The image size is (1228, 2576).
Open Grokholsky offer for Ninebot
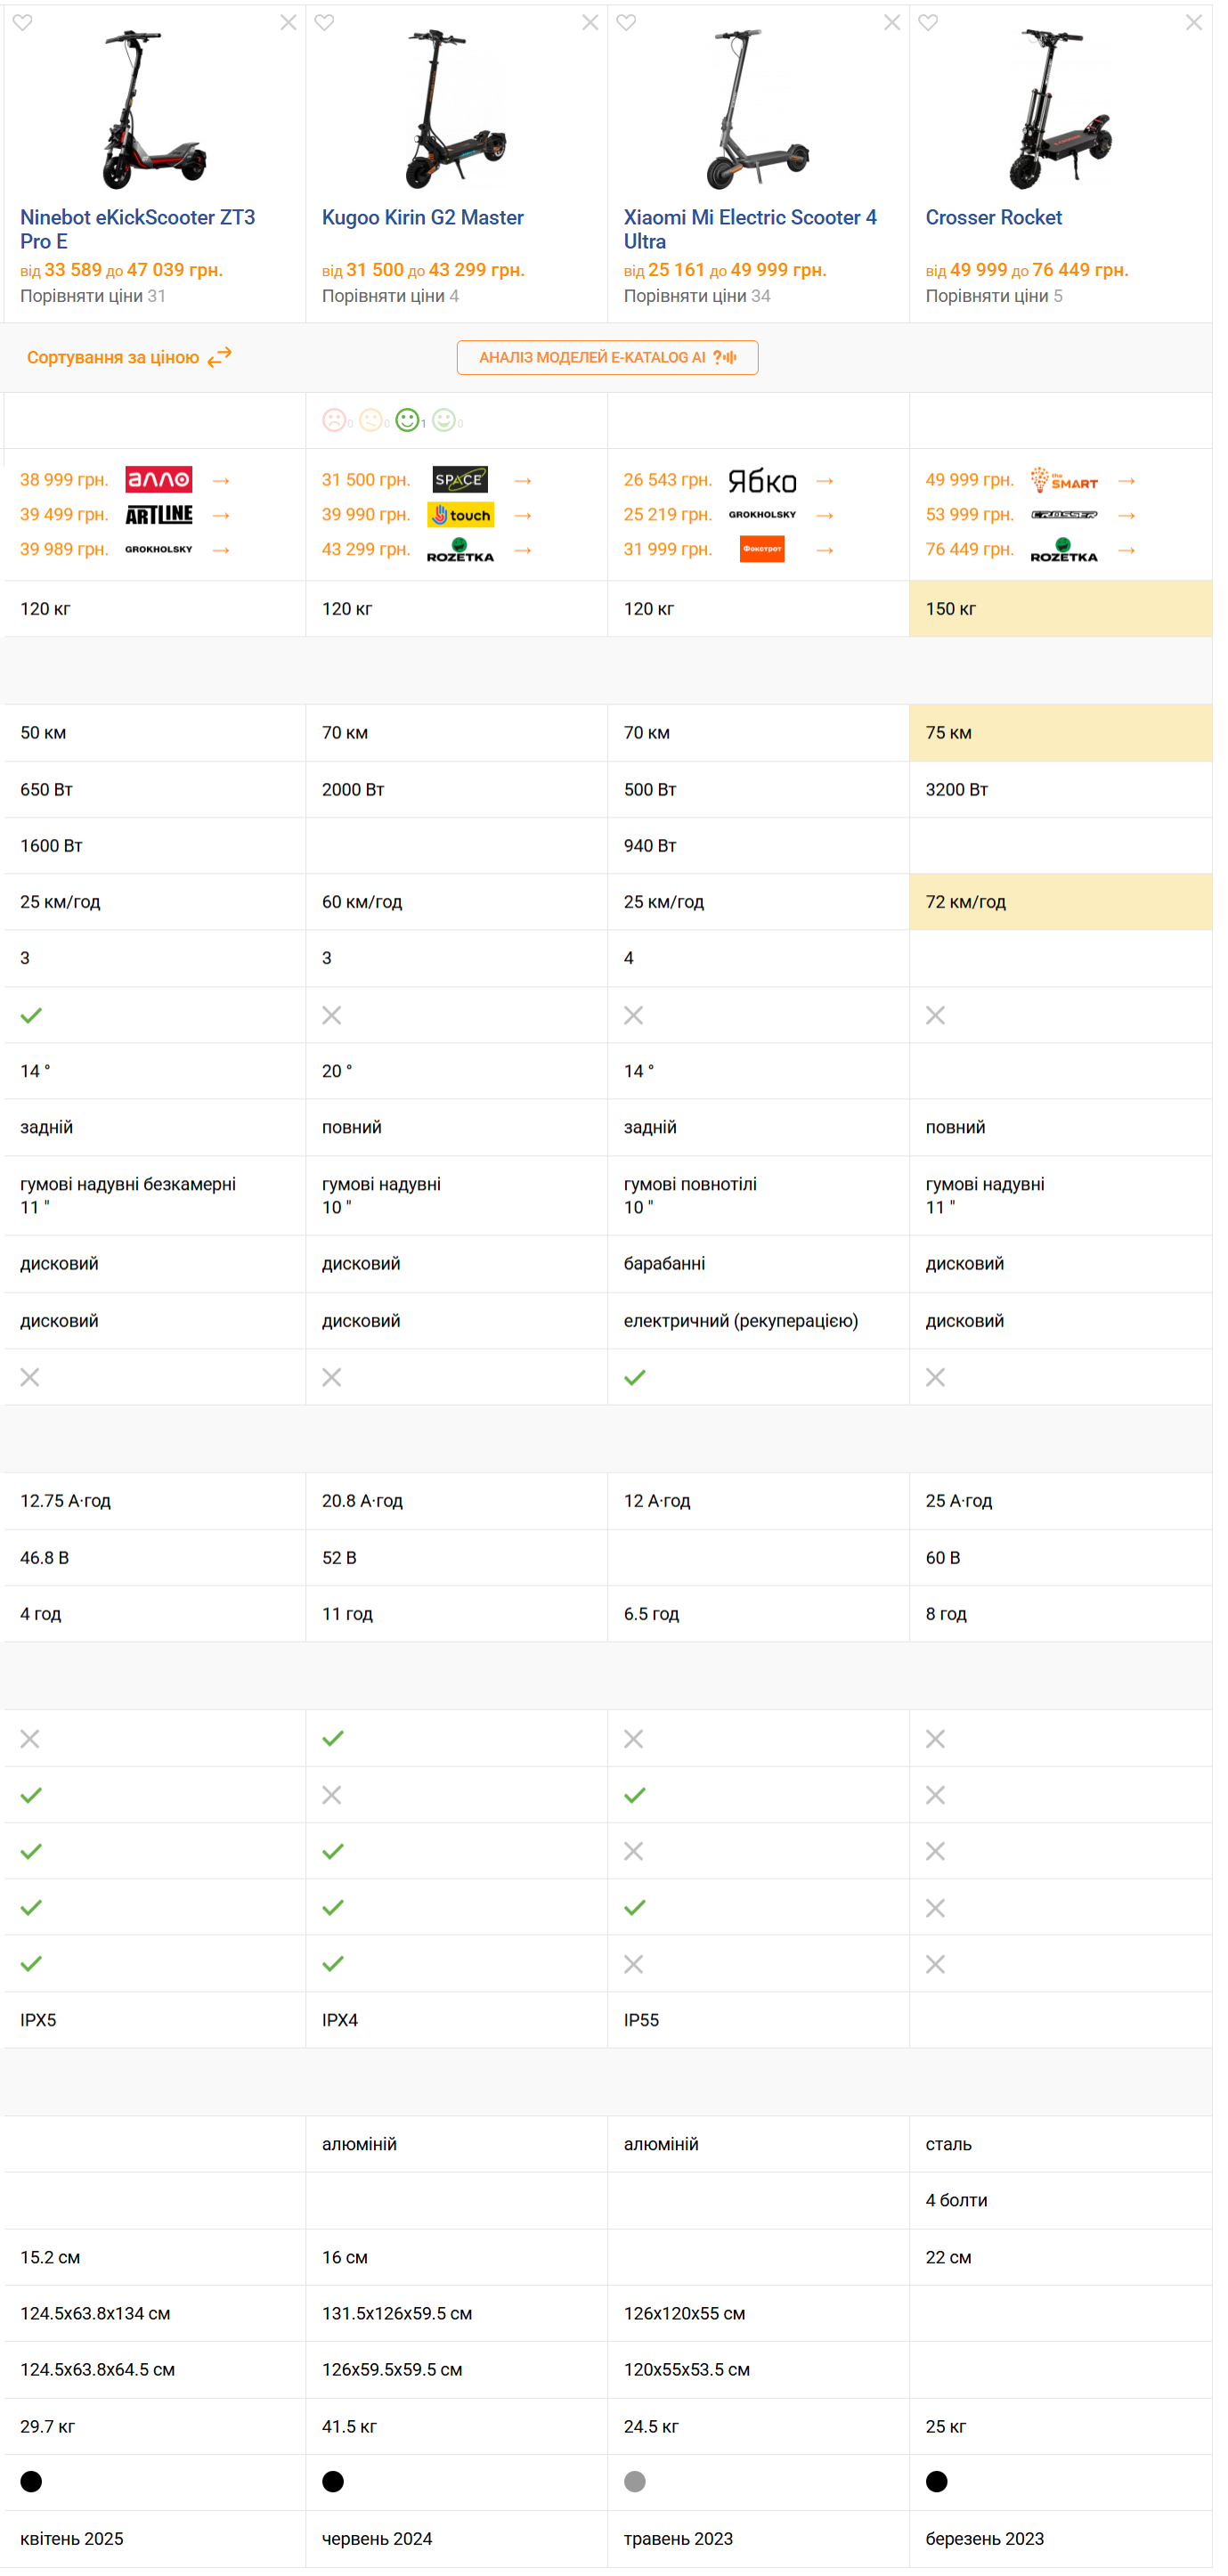159,549
